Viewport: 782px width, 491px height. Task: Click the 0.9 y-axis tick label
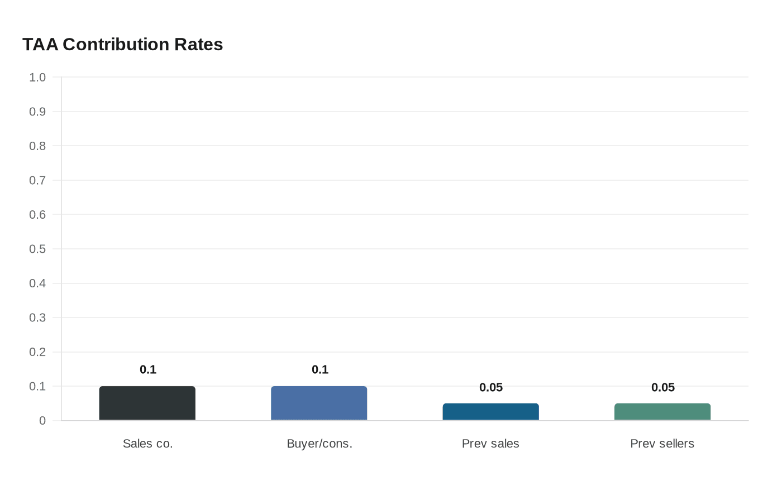[37, 112]
